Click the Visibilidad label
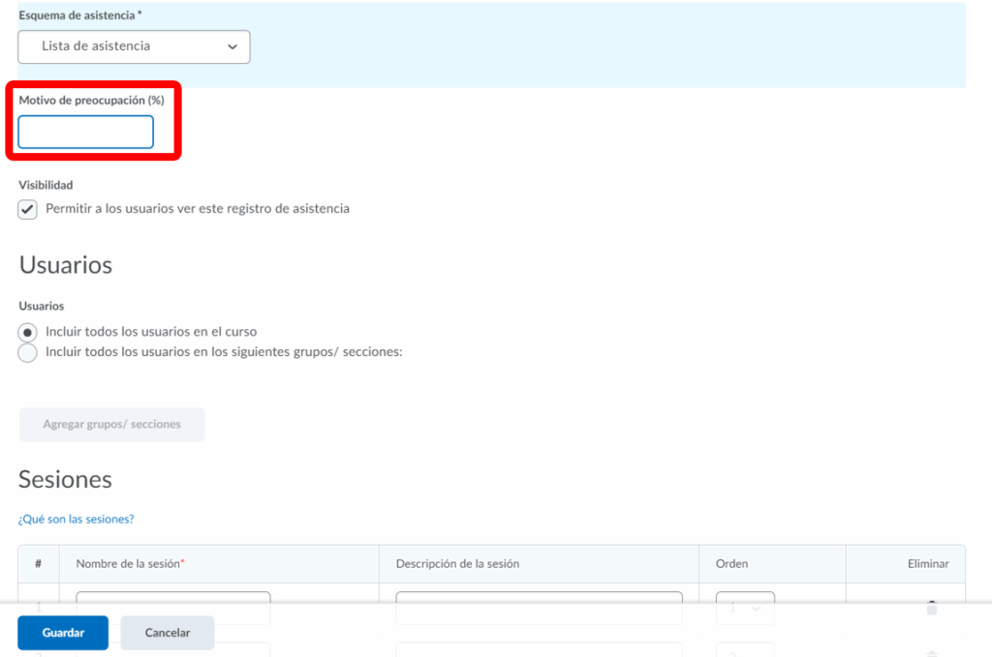This screenshot has width=992, height=657. [x=46, y=185]
